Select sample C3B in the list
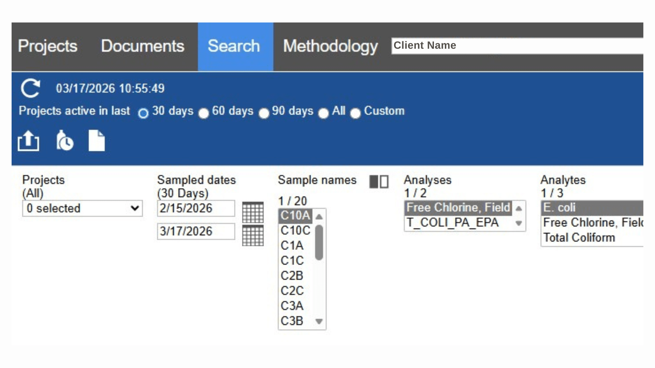Screen dimensions: 655x368 (296, 321)
